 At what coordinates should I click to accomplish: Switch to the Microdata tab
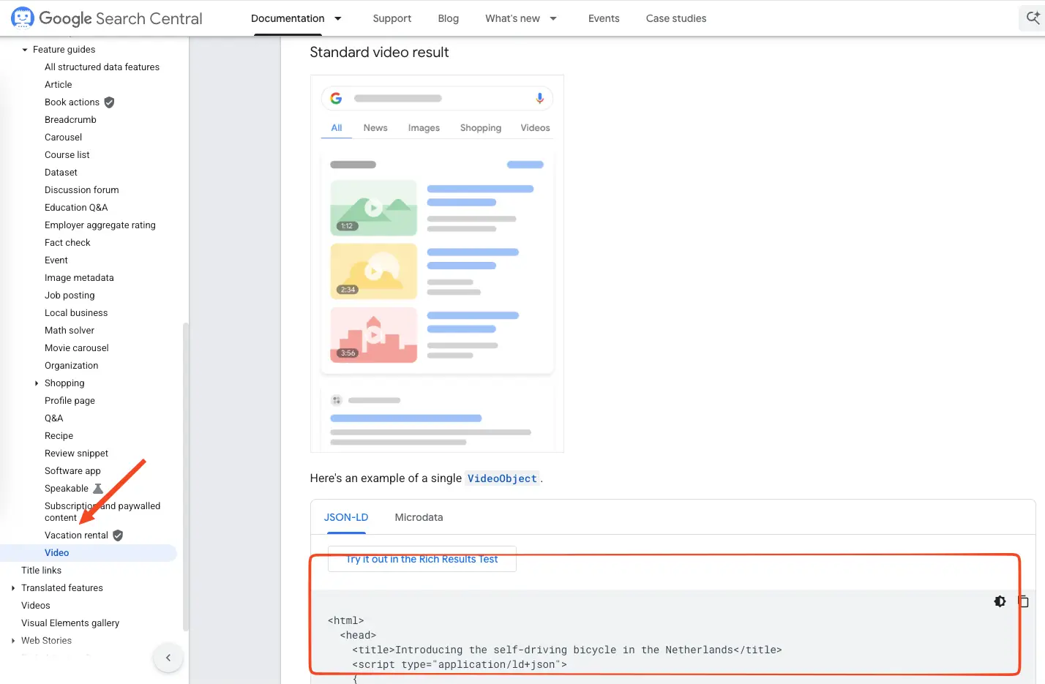click(419, 517)
